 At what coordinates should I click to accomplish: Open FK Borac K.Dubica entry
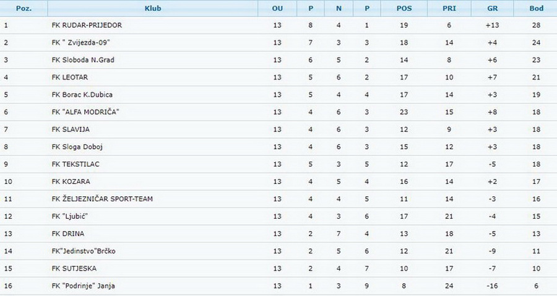point(82,95)
